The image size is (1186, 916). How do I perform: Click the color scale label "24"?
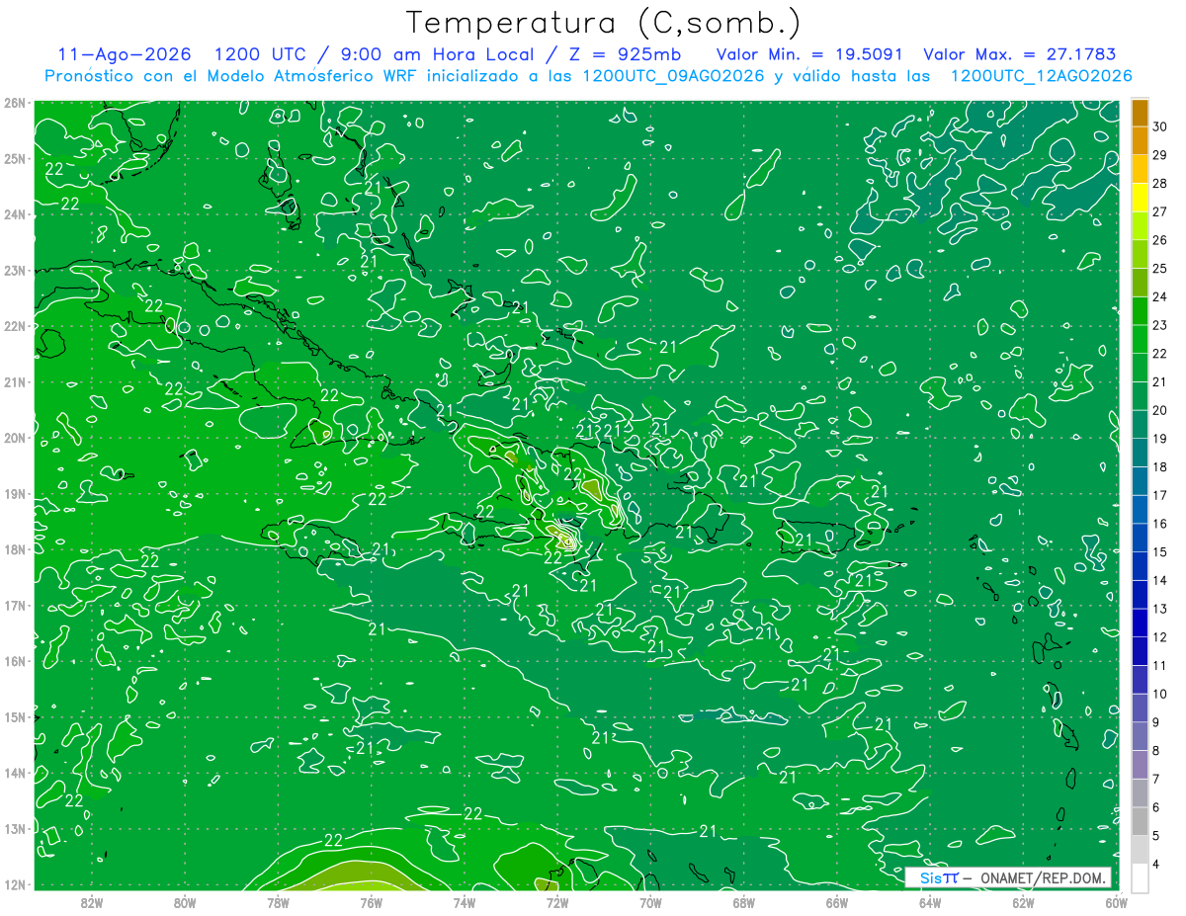[x=1159, y=296]
